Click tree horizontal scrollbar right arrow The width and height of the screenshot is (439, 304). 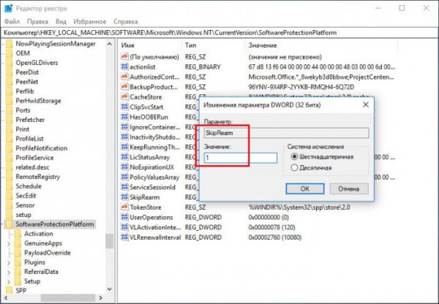click(101, 298)
